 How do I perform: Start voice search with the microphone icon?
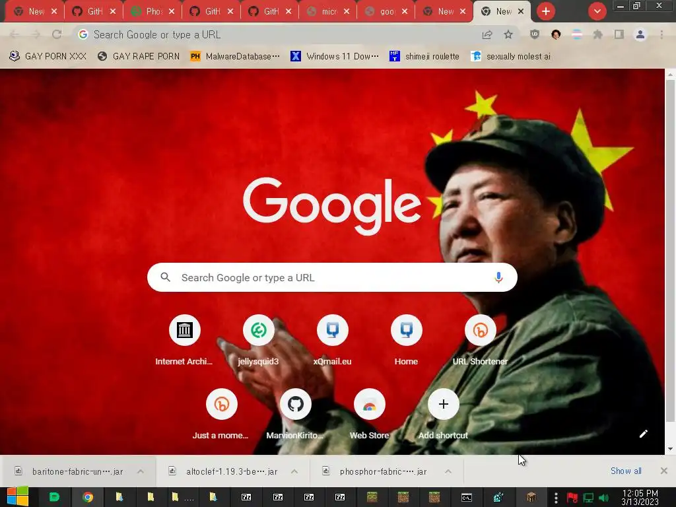point(498,277)
